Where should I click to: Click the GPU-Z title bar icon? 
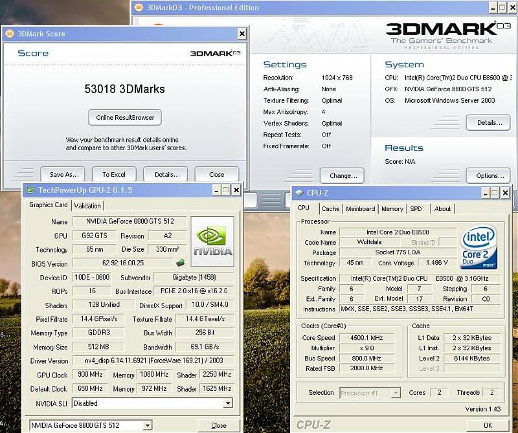tap(30, 190)
